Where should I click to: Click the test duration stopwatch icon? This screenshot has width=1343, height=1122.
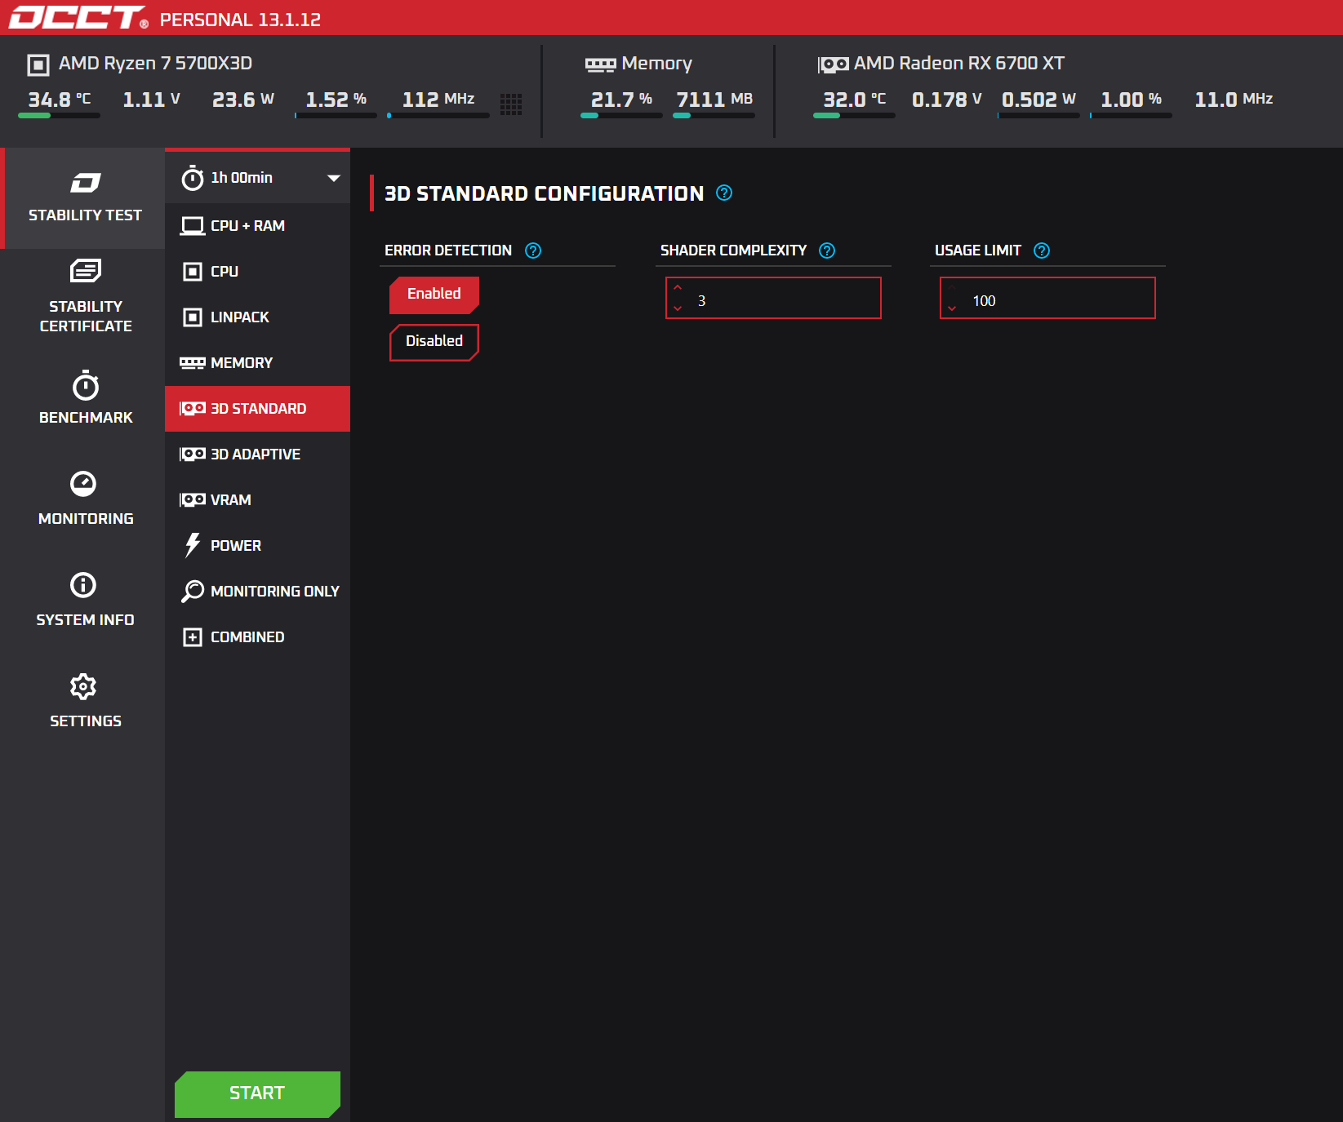tap(193, 178)
